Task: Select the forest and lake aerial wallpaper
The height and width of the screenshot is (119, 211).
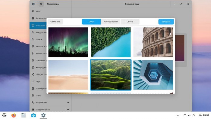Action: [111, 42]
